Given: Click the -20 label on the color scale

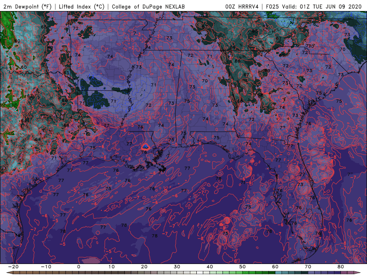Looking at the screenshot, I should pyautogui.click(x=13, y=267).
